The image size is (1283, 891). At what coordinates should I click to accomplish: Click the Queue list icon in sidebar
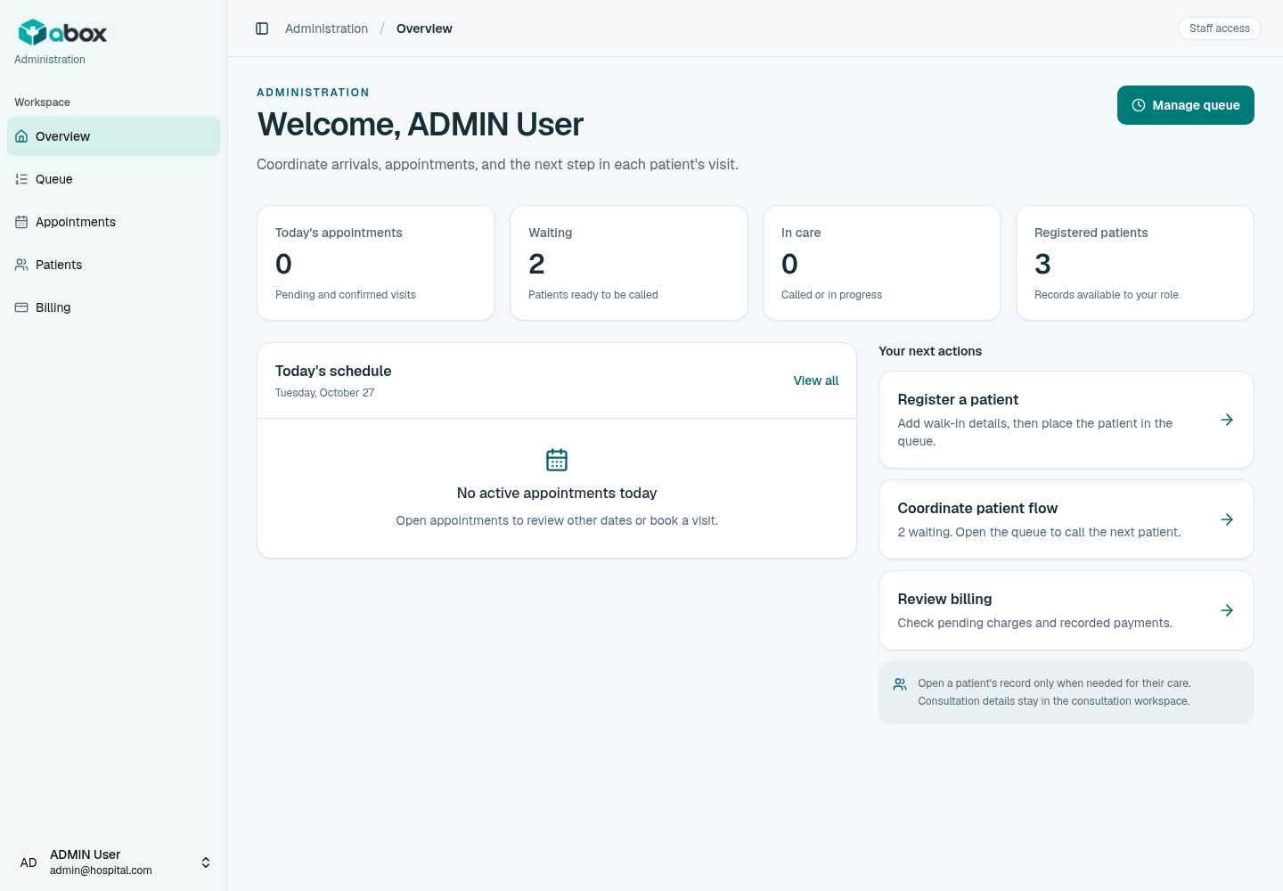[21, 179]
